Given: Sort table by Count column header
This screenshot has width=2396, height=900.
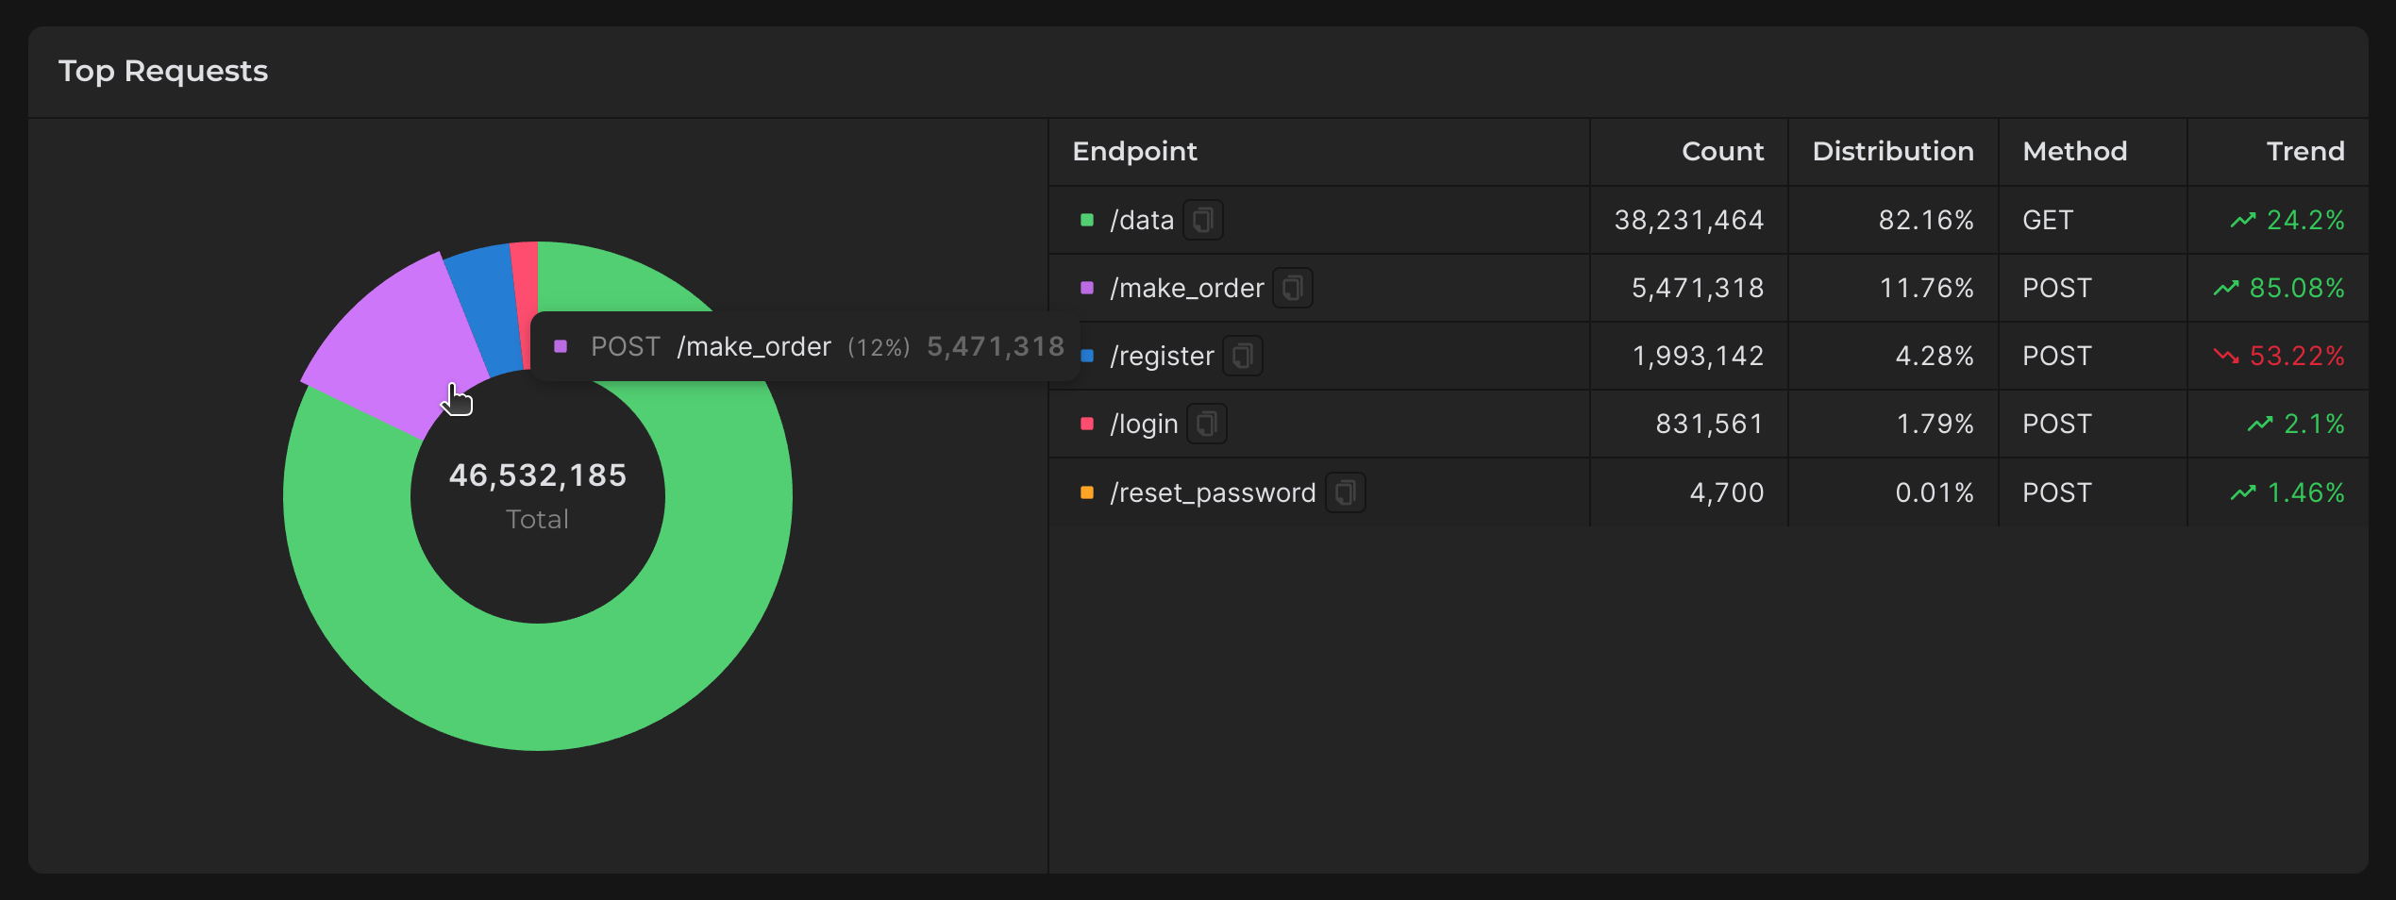Looking at the screenshot, I should 1722,152.
